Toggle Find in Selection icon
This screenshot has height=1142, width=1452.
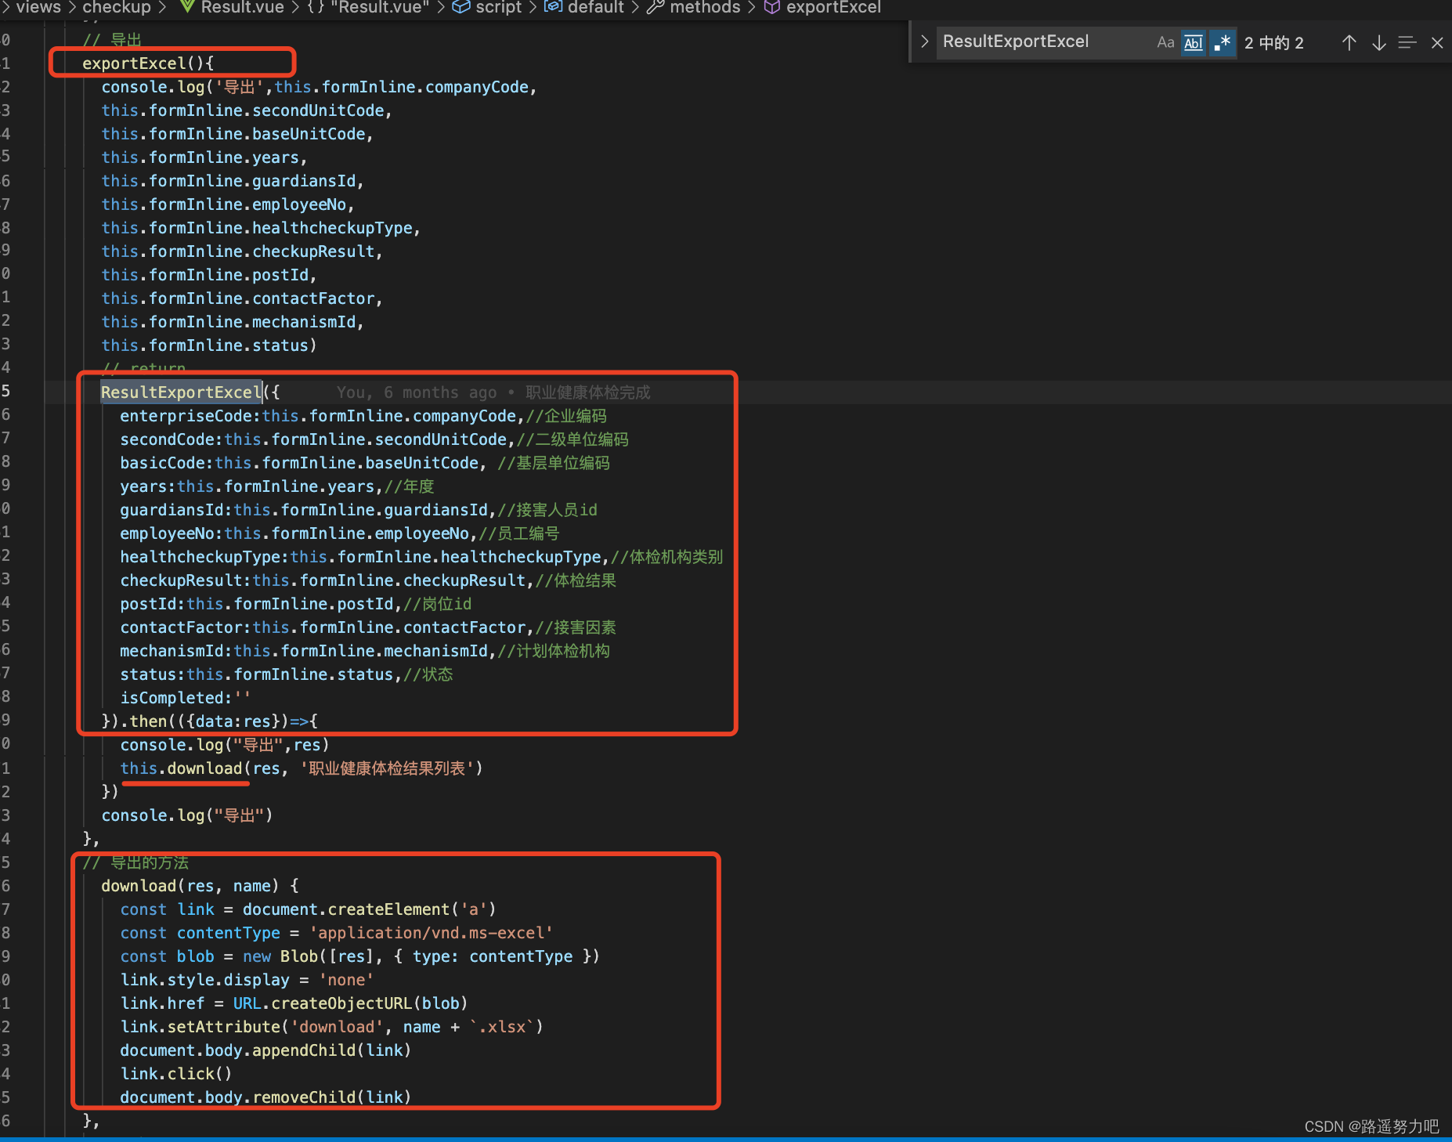pyautogui.click(x=1407, y=42)
